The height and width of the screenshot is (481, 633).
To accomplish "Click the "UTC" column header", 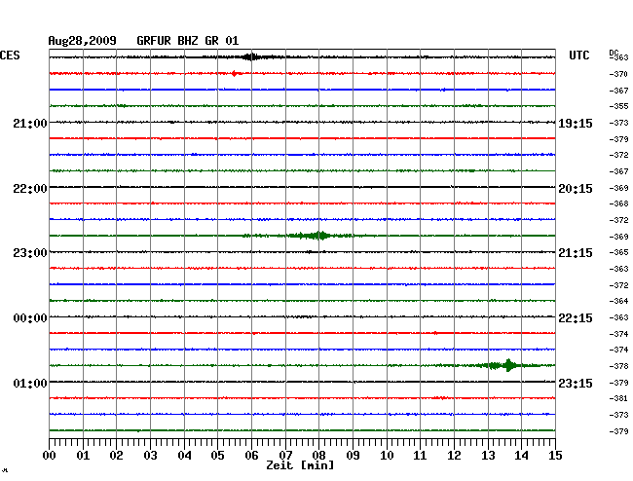I will pos(578,55).
